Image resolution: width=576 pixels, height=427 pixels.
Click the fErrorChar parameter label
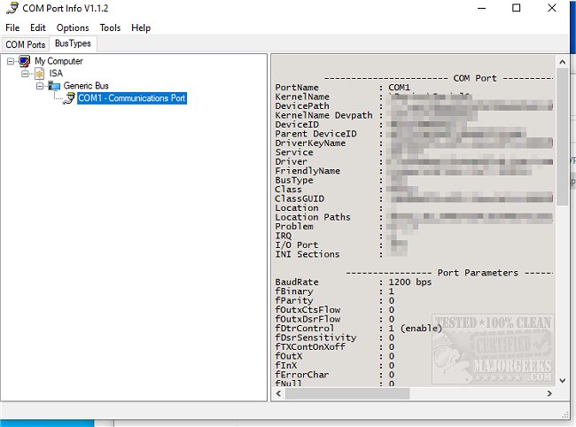(302, 375)
